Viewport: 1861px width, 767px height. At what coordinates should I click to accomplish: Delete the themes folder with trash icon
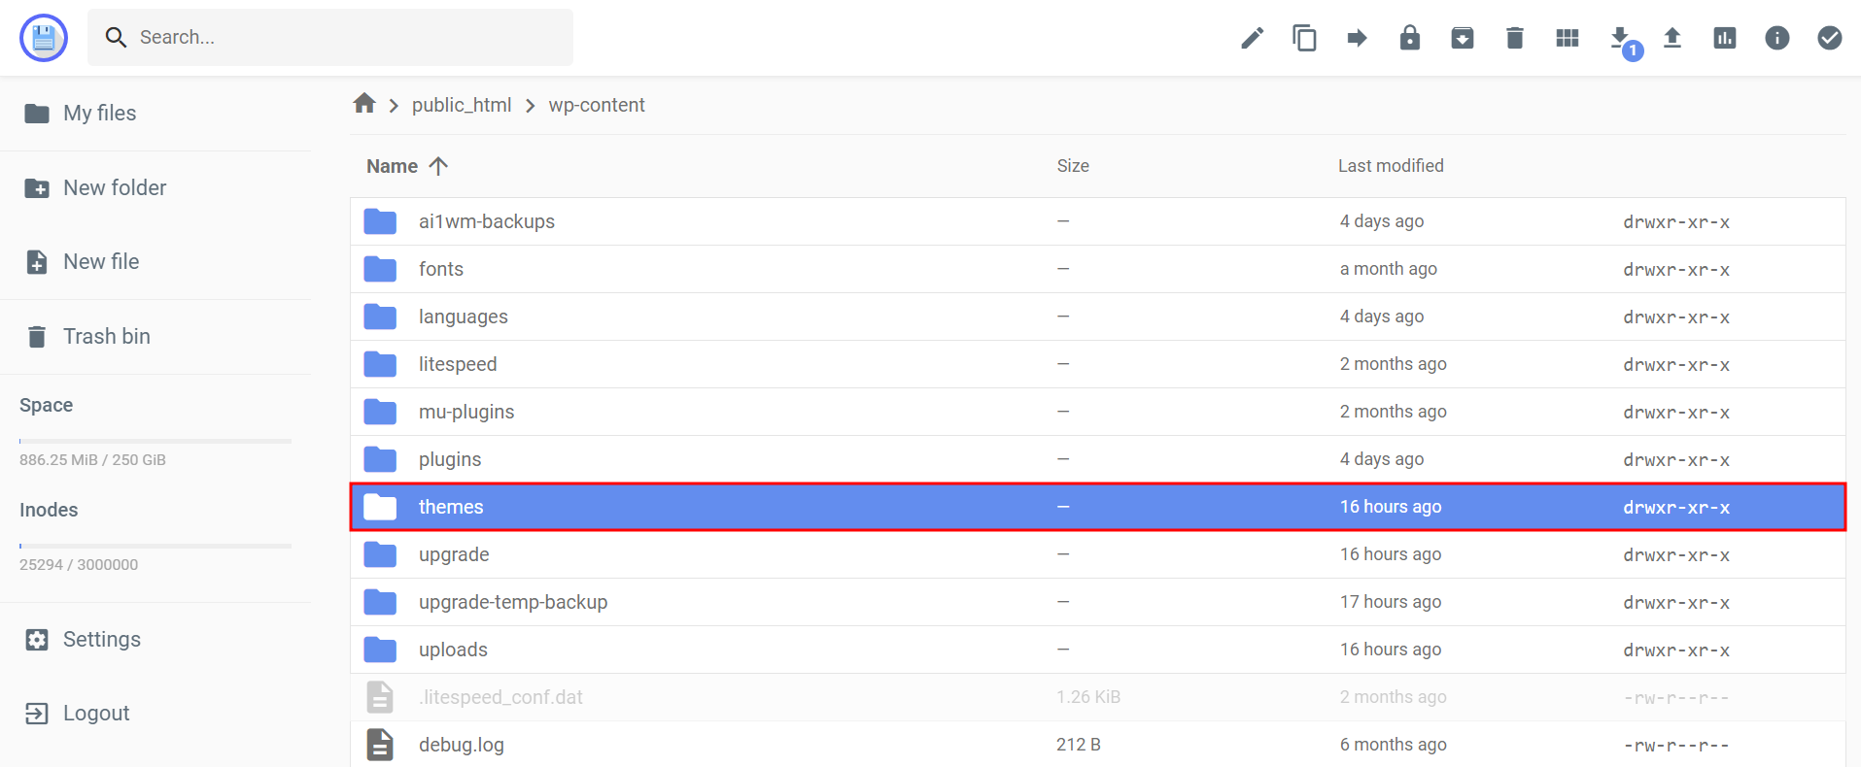tap(1514, 37)
